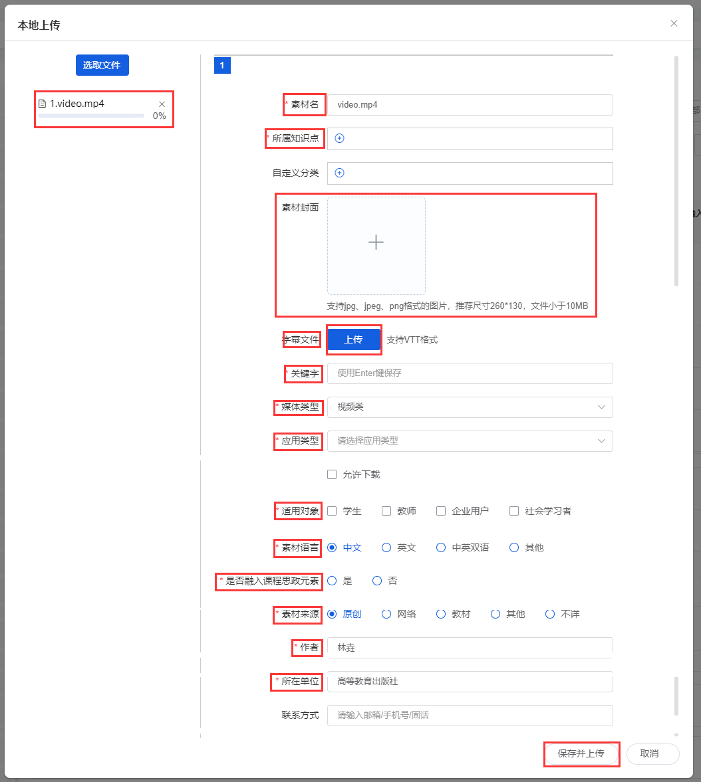Click the plus icon in 所属知识点 field
This screenshot has width=701, height=782.
(x=339, y=138)
